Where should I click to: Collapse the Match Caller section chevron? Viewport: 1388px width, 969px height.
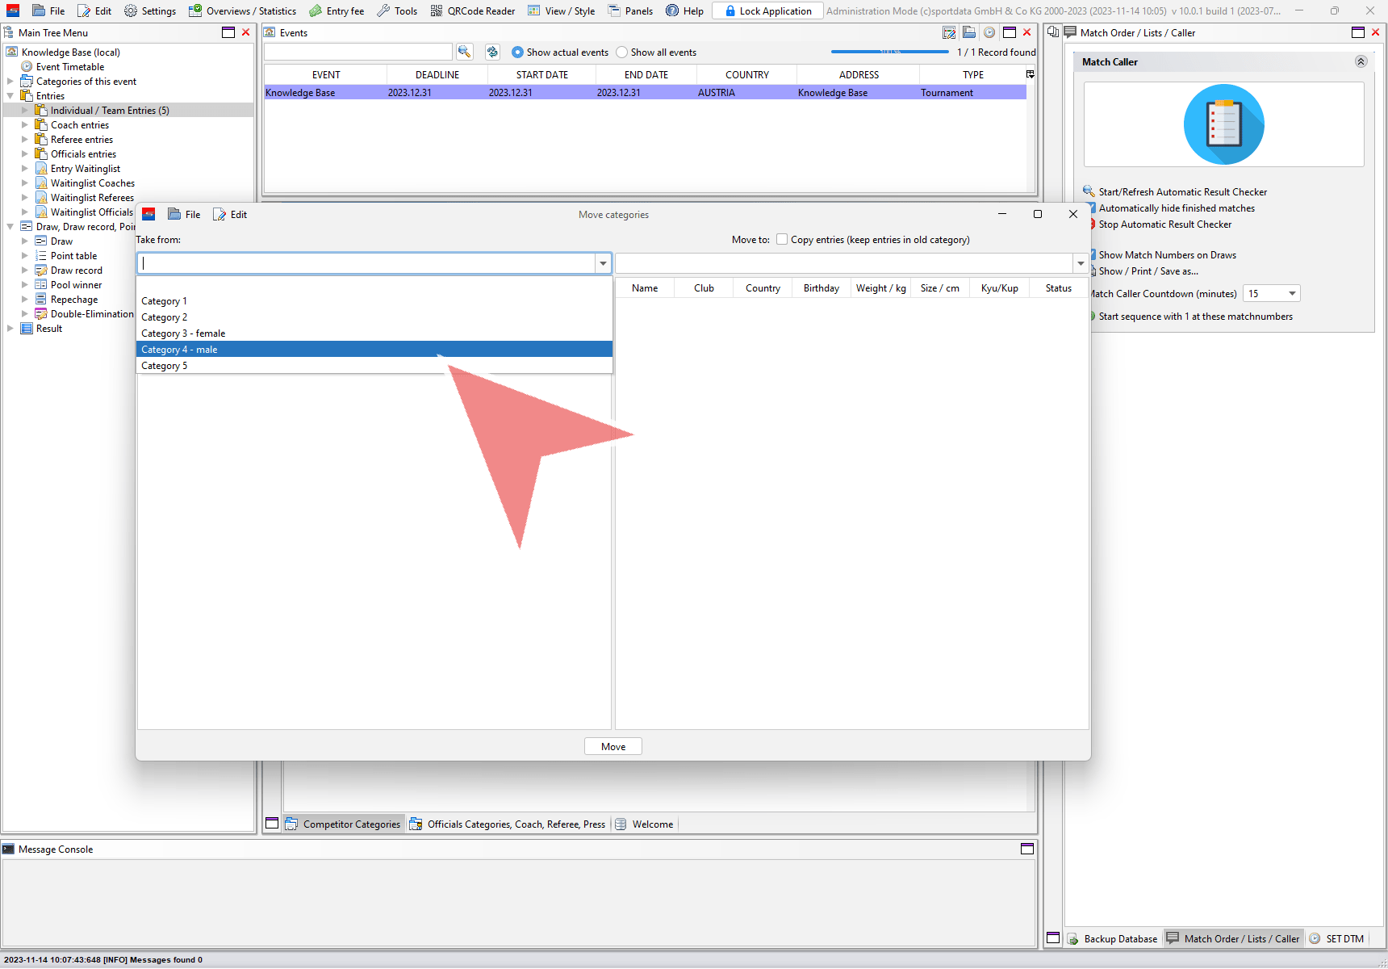(x=1361, y=61)
